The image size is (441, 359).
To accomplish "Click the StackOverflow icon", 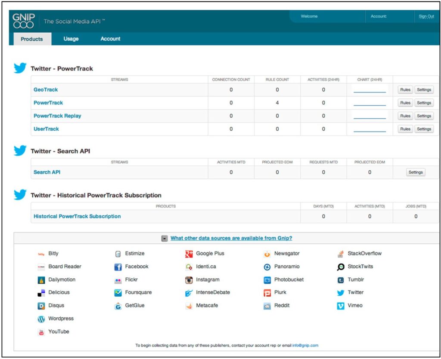I will click(x=341, y=254).
